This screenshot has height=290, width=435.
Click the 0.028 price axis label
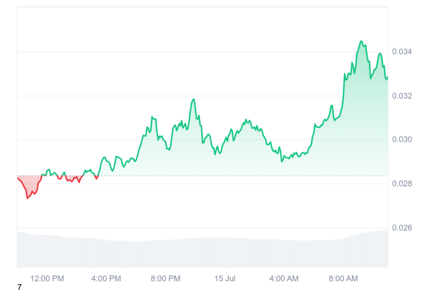pos(402,184)
